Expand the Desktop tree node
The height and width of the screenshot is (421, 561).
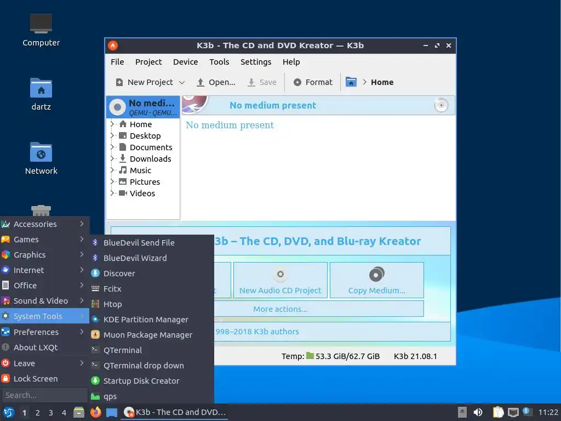112,135
